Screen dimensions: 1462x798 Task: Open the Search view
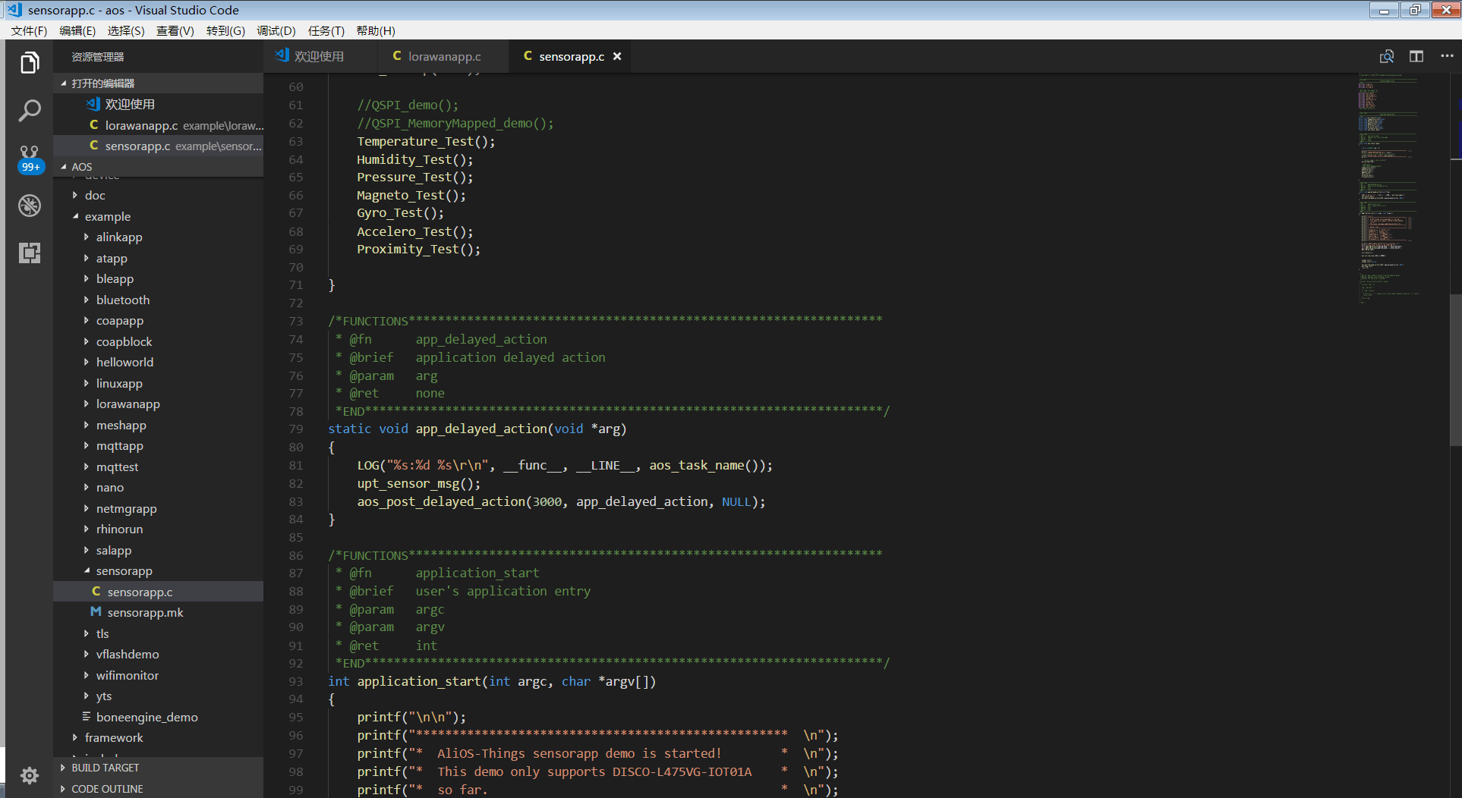[x=29, y=111]
